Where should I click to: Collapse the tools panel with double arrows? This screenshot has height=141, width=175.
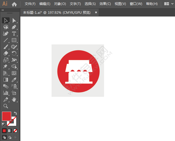pyautogui.click(x=3, y=10)
